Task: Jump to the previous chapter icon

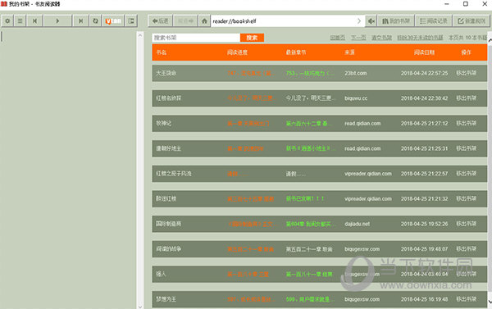Action: click(x=34, y=21)
